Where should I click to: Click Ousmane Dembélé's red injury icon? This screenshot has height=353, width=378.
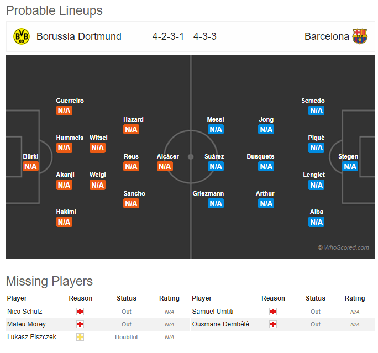click(x=272, y=324)
